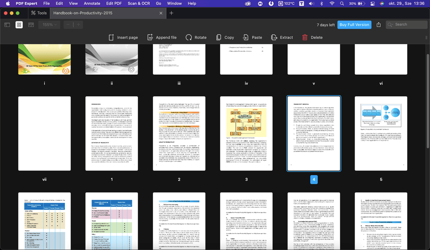Select the Extract pages tool
Screen dimensions: 430x250
(x=281, y=37)
